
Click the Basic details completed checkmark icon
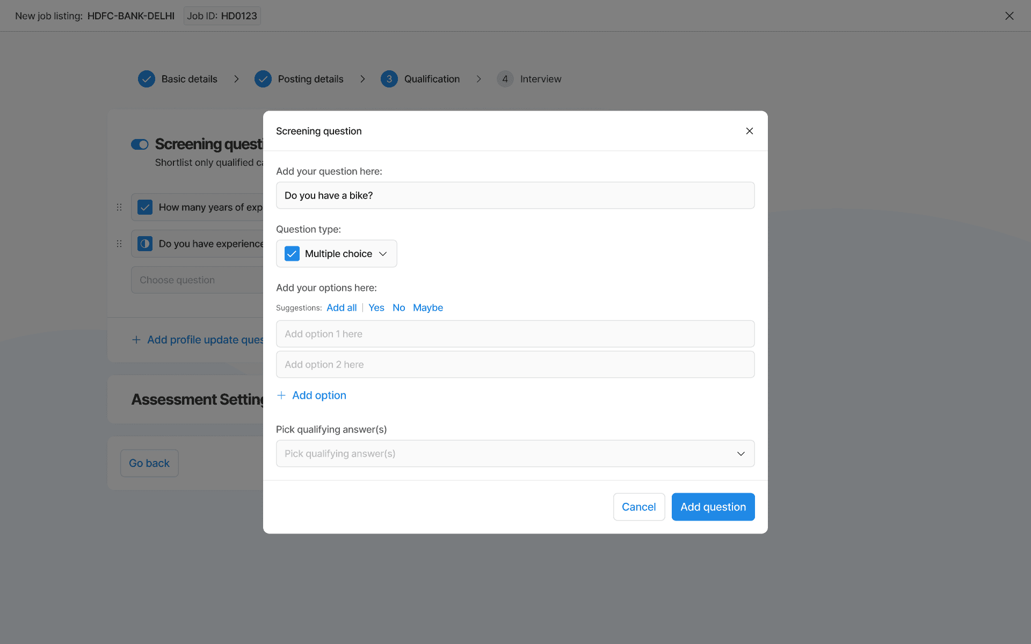(146, 79)
